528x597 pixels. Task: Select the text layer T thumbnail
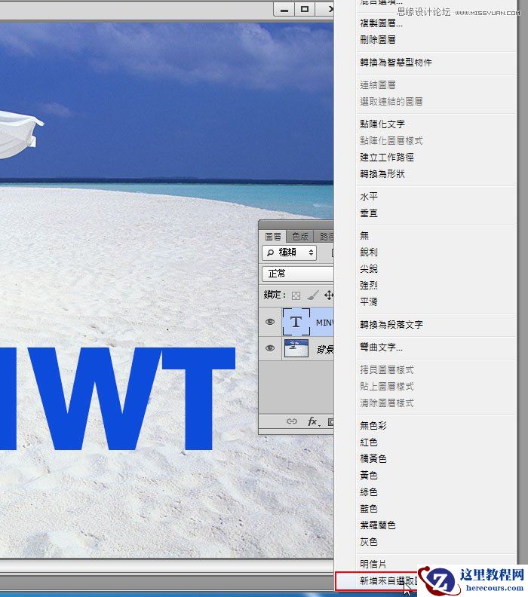pyautogui.click(x=296, y=322)
